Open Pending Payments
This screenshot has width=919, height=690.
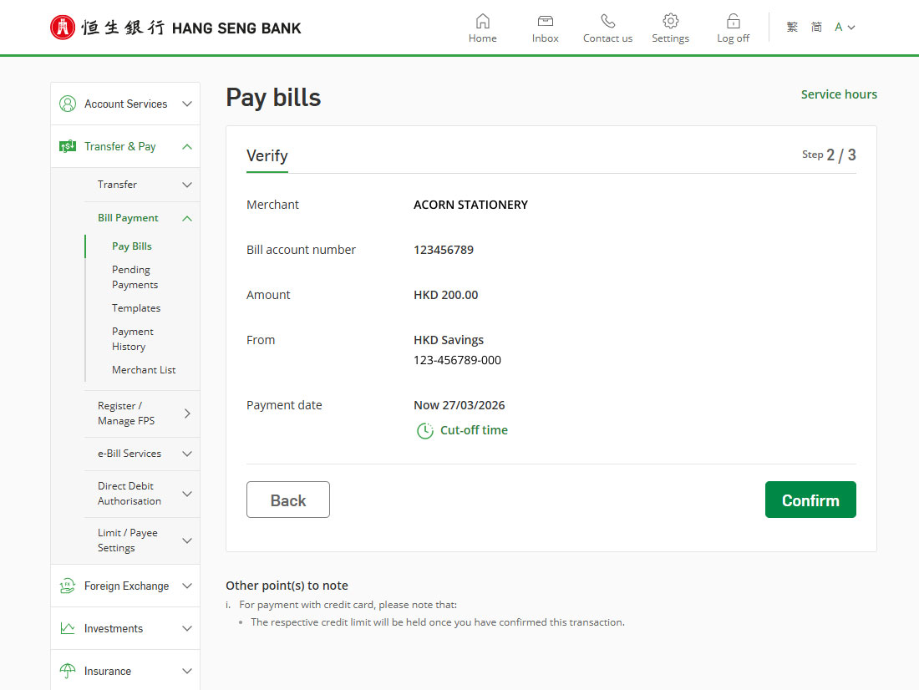tap(135, 277)
